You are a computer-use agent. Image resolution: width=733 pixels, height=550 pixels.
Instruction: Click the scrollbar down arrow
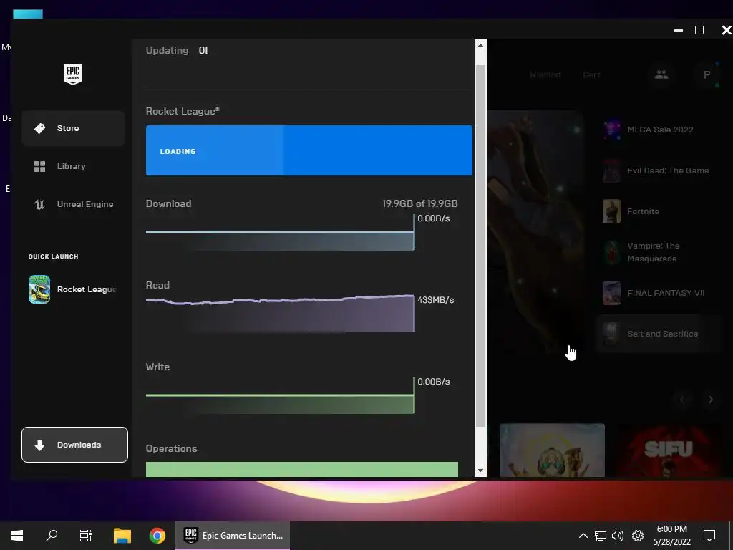480,471
